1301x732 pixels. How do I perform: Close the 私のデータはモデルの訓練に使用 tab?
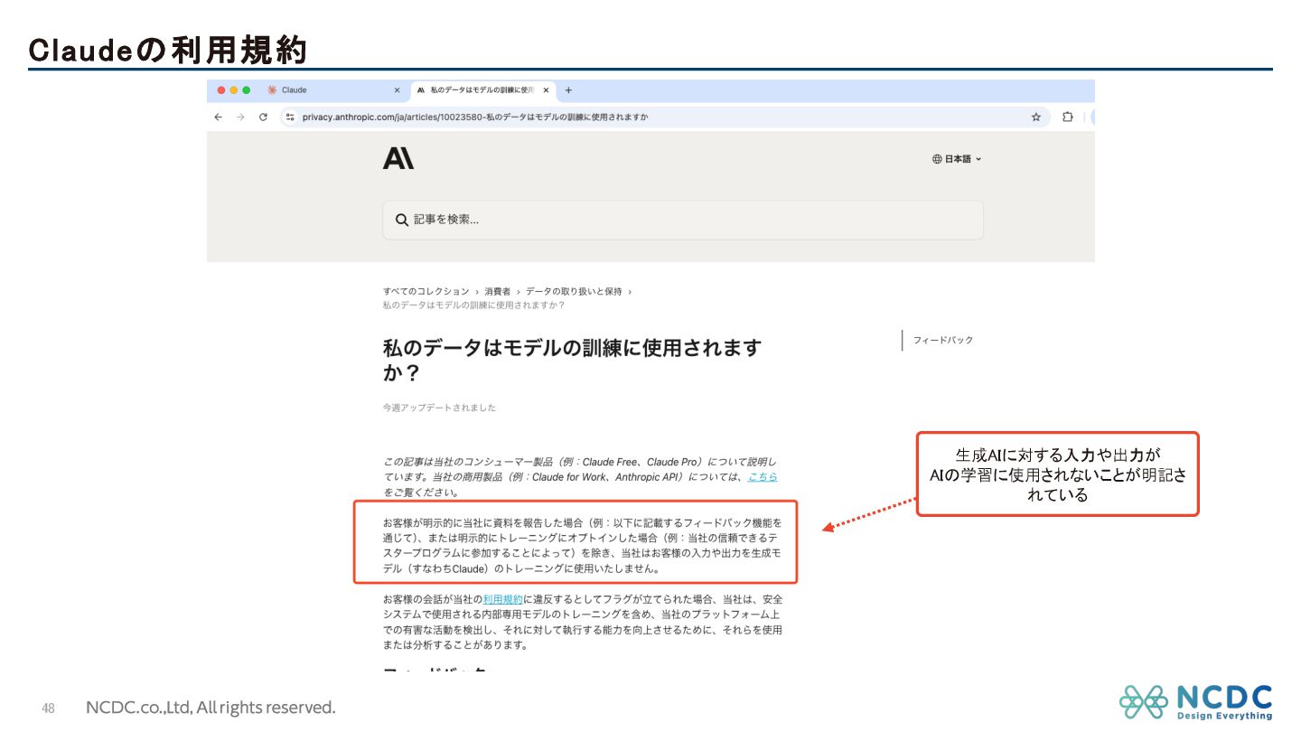pyautogui.click(x=546, y=90)
